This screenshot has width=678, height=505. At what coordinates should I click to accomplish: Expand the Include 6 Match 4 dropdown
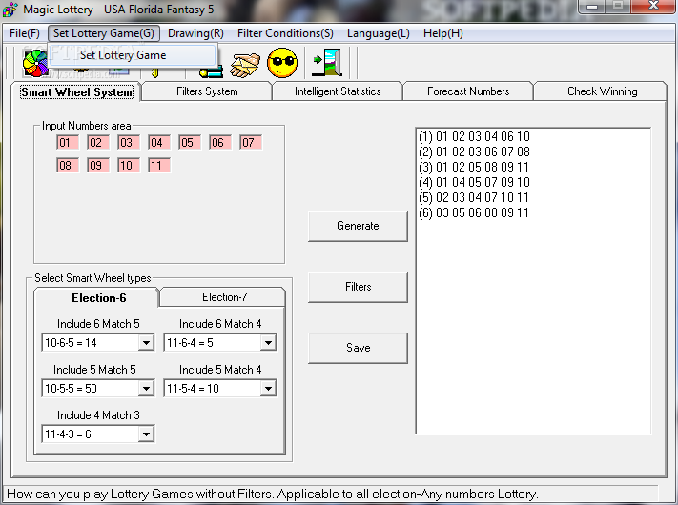[x=268, y=343]
